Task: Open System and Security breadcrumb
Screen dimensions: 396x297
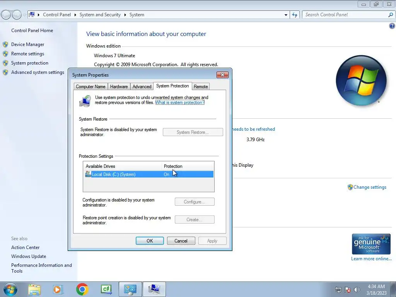Action: click(x=100, y=15)
